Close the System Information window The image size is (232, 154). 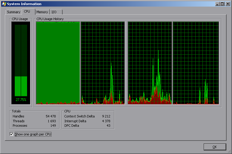point(228,4)
